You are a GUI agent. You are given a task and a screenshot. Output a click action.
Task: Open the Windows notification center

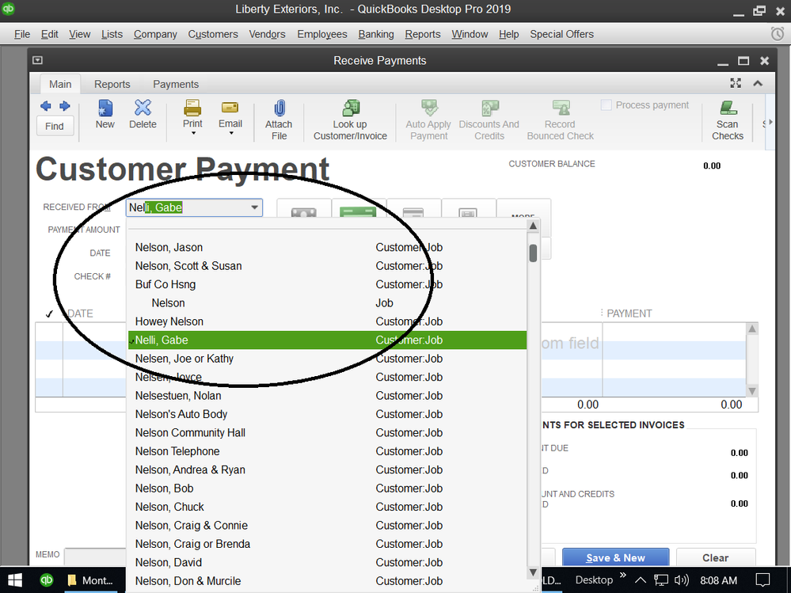762,580
